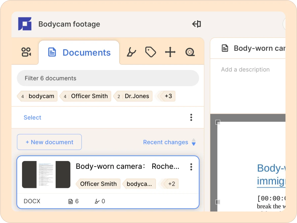The width and height of the screenshot is (297, 223).
Task: Click the Filter 6 documents field
Action: [108, 78]
